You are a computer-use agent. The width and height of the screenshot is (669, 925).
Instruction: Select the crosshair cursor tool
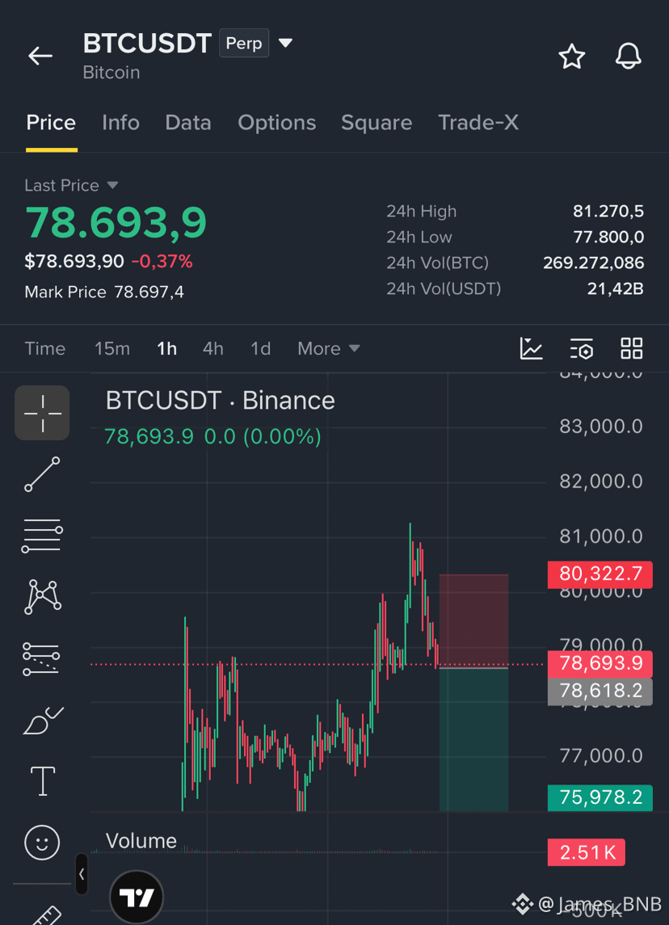click(42, 413)
